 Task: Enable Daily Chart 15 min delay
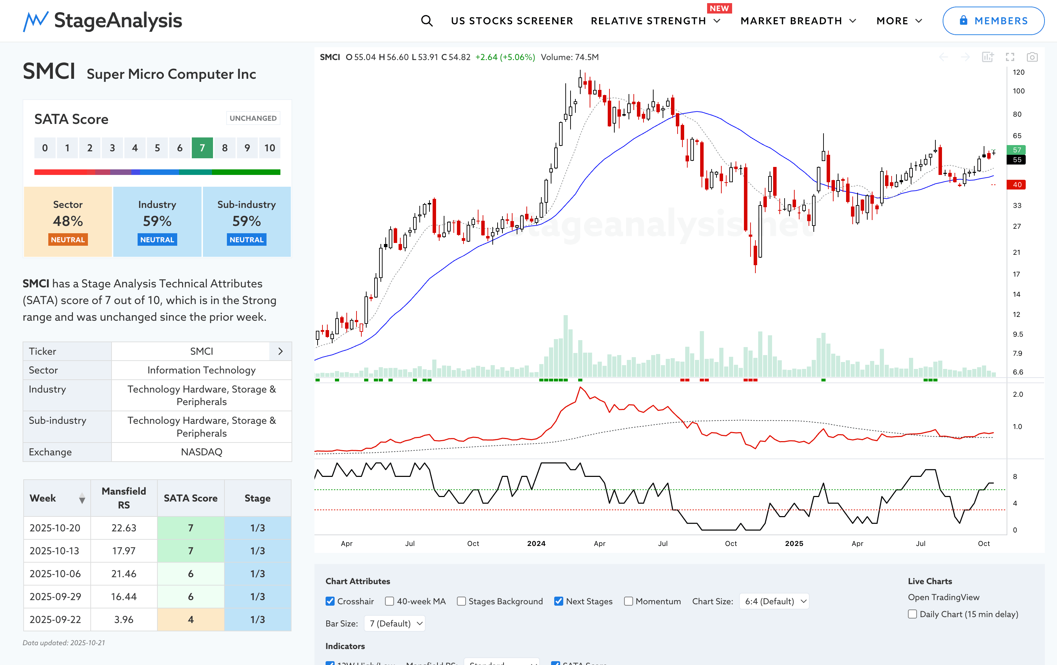(x=912, y=614)
